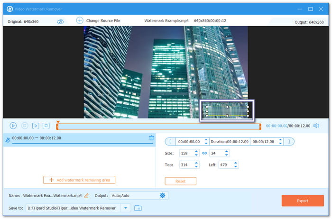Edit output name with pencil icon
332x219 pixels.
(86, 196)
